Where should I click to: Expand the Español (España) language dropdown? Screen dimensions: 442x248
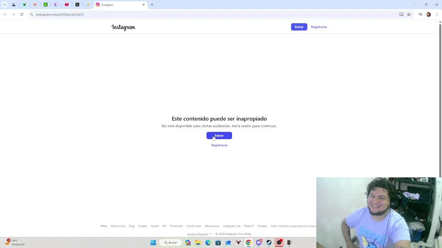coord(199,234)
